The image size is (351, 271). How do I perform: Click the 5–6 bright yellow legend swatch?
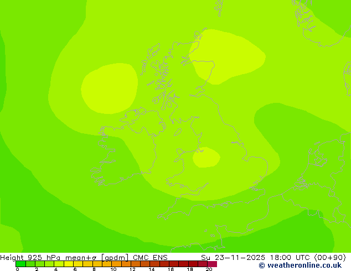click(x=69, y=264)
